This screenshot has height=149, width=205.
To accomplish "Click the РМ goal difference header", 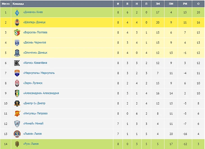I will tap(185, 4).
